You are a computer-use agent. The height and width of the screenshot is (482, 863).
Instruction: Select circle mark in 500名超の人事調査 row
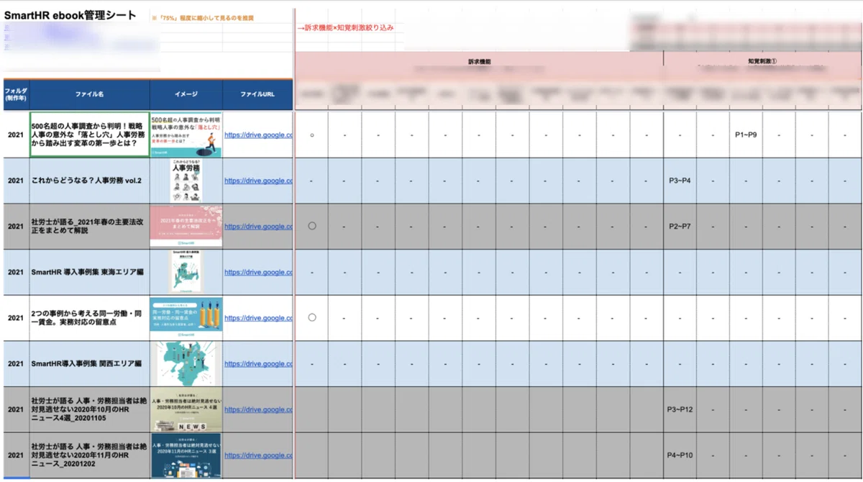311,135
